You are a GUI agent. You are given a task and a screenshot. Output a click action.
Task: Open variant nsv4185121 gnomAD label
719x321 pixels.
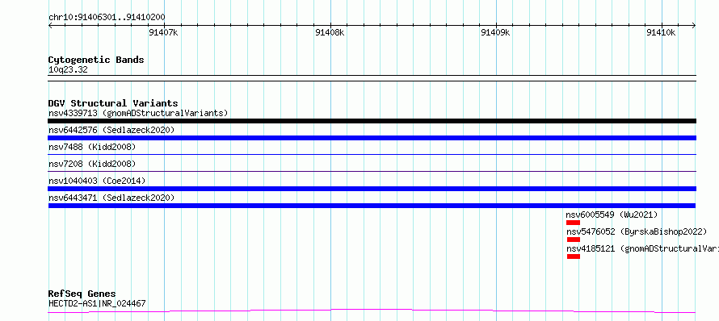(642, 248)
